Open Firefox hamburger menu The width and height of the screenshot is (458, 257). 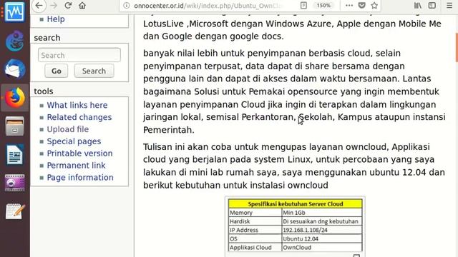449,5
